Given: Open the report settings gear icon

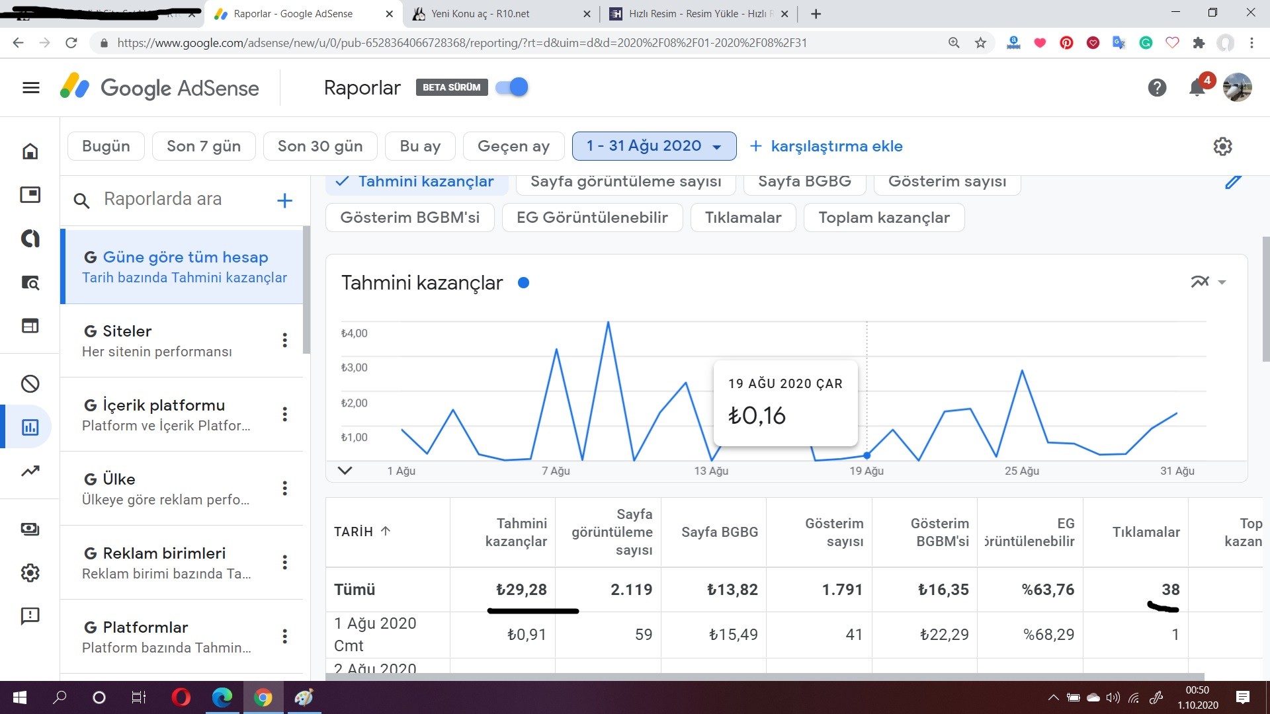Looking at the screenshot, I should (x=1222, y=146).
